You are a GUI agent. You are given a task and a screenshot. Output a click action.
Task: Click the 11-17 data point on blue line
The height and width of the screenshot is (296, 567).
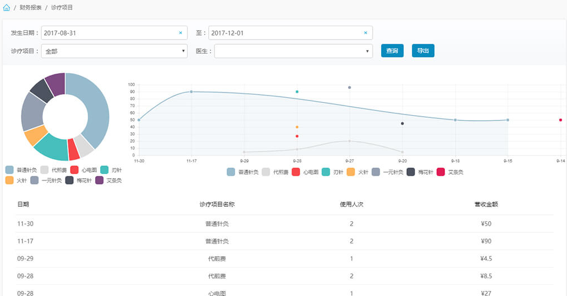[191, 92]
